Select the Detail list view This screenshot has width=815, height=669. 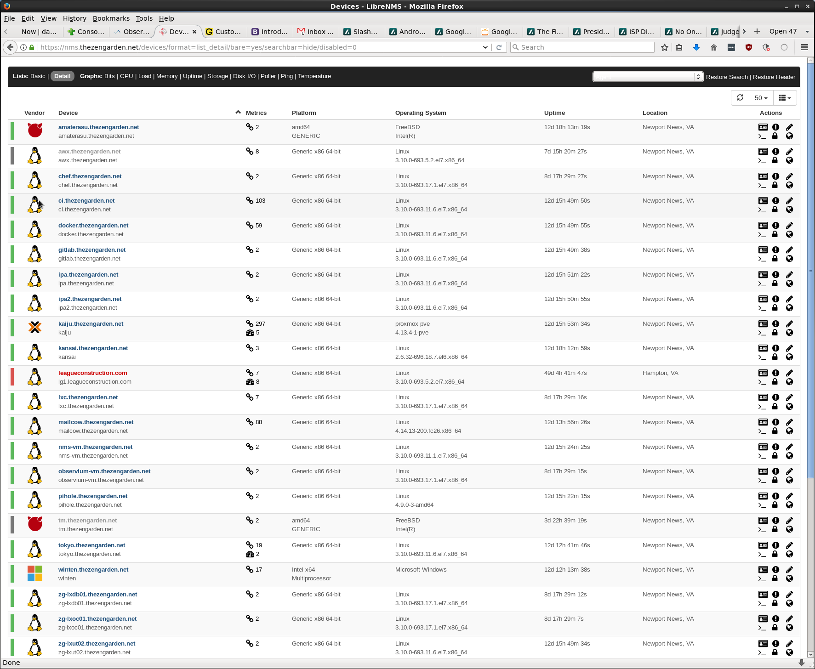pyautogui.click(x=63, y=76)
